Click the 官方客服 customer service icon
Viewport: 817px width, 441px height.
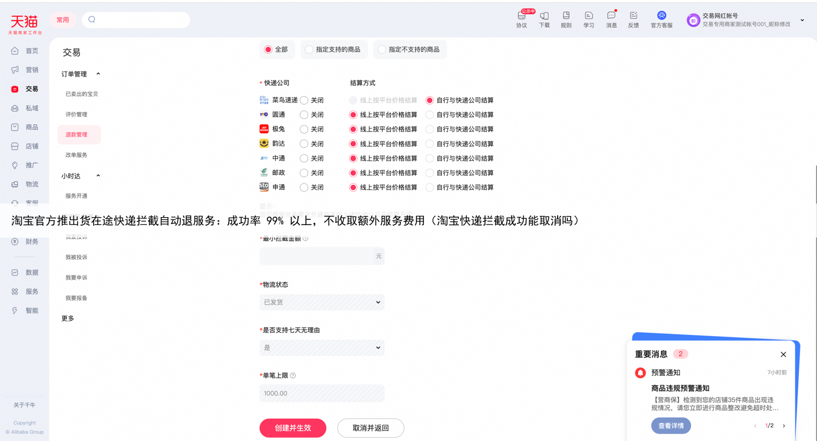point(661,19)
